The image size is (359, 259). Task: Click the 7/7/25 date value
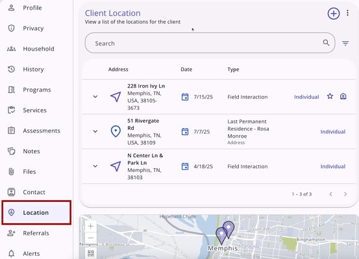click(202, 132)
